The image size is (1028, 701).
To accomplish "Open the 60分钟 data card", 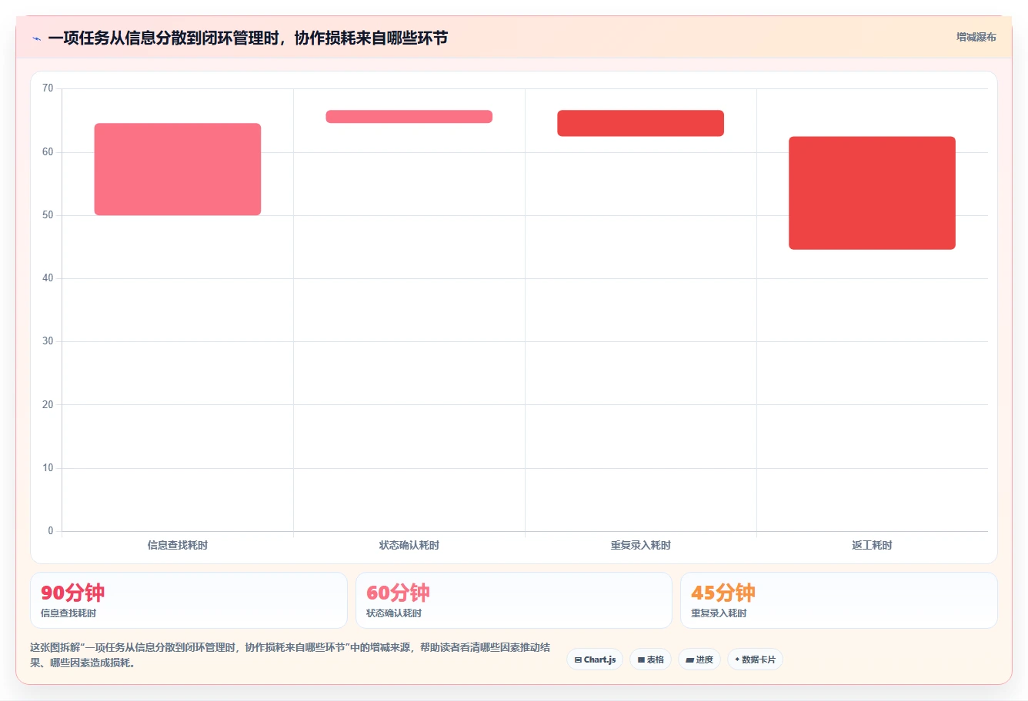I will [514, 600].
